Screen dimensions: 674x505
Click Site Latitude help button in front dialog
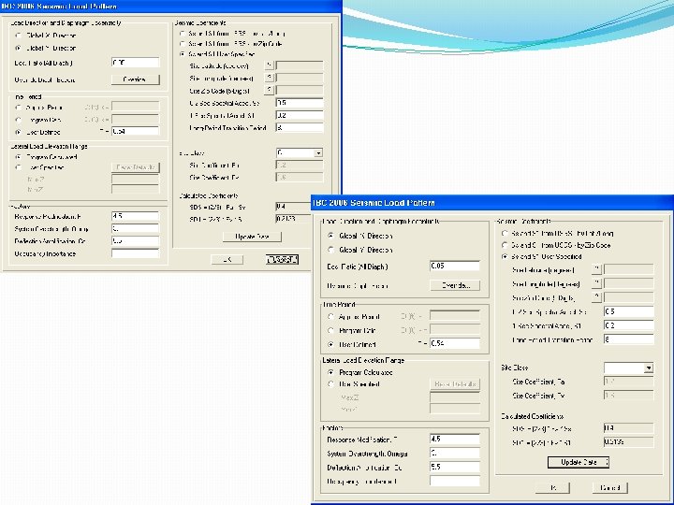pyautogui.click(x=596, y=269)
